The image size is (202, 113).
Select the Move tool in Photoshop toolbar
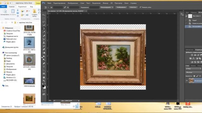point(44,15)
